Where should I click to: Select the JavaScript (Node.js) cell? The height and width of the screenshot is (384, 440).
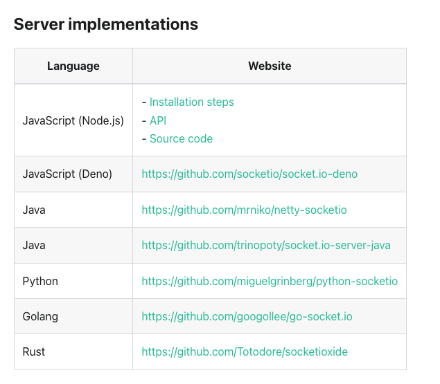(73, 120)
